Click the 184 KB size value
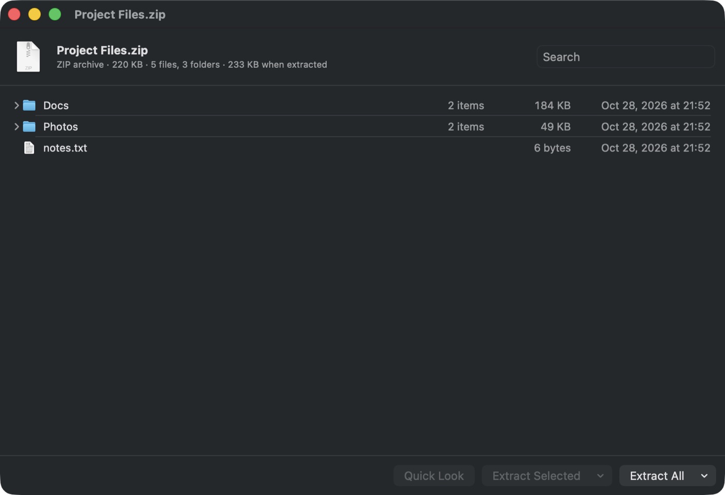 pos(553,106)
